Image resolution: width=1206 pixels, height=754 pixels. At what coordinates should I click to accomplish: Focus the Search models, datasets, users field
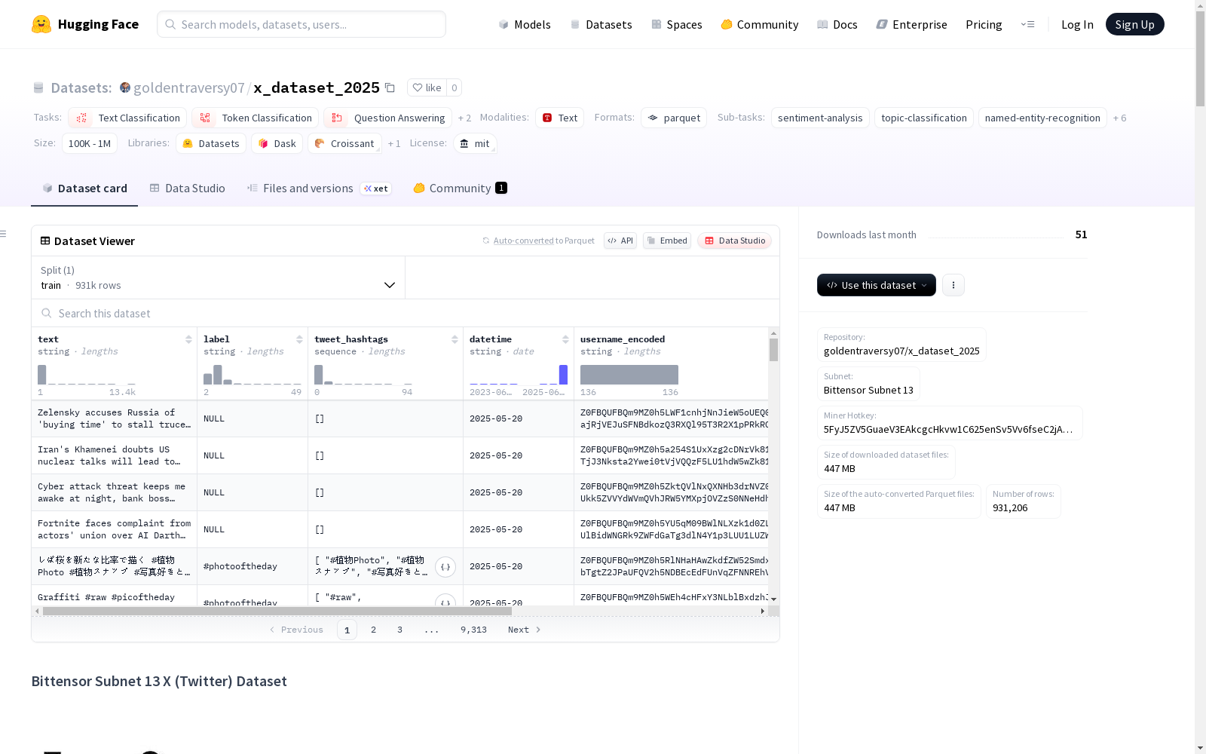click(301, 24)
